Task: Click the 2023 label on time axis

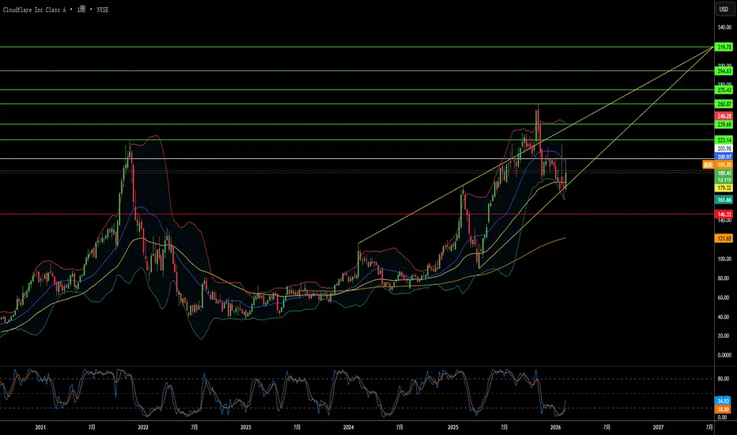Action: click(246, 427)
